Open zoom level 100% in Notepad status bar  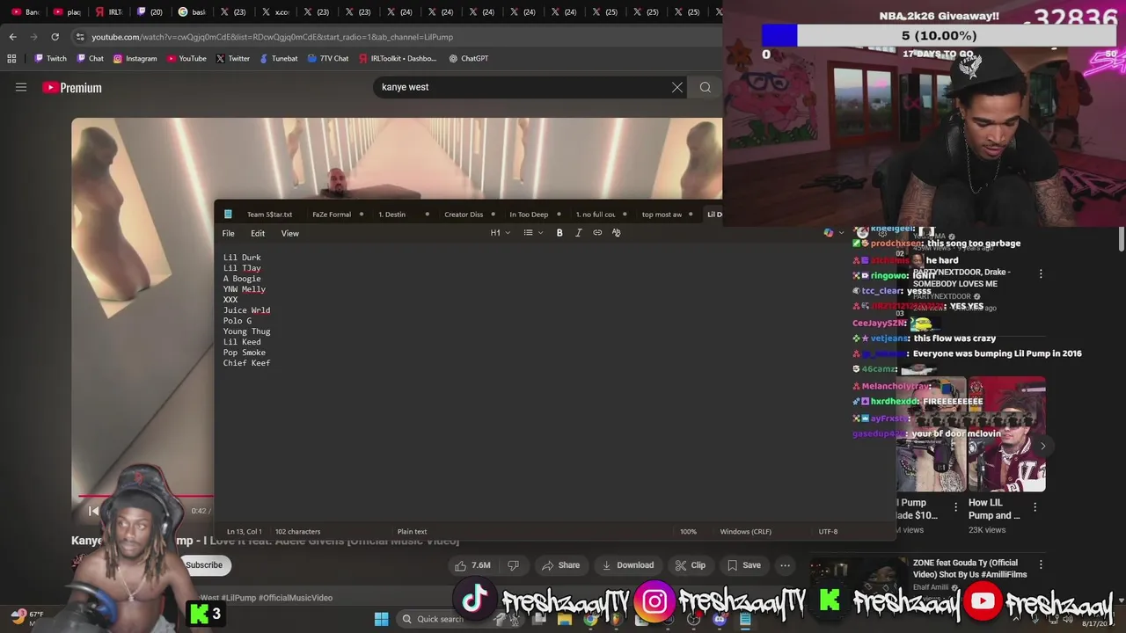688,532
